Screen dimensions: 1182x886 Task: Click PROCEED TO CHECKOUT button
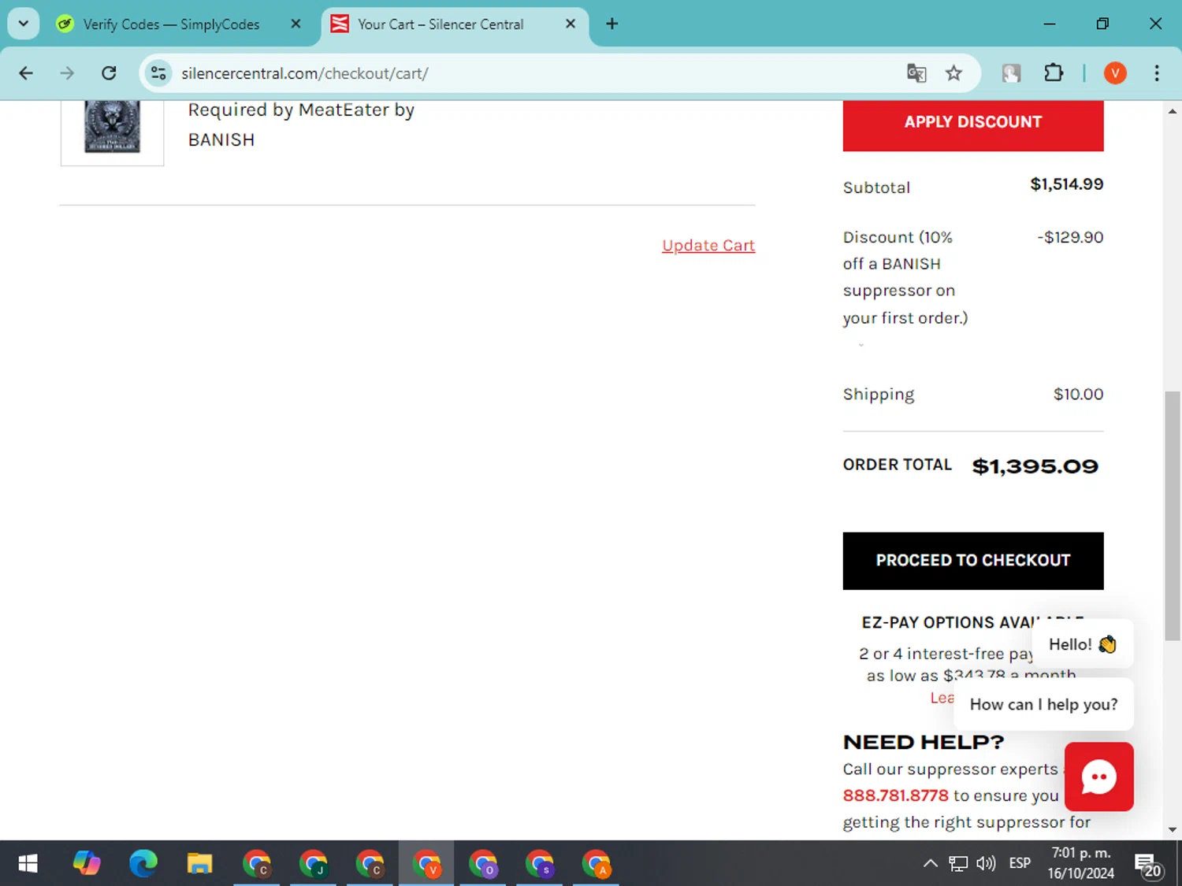point(973,561)
